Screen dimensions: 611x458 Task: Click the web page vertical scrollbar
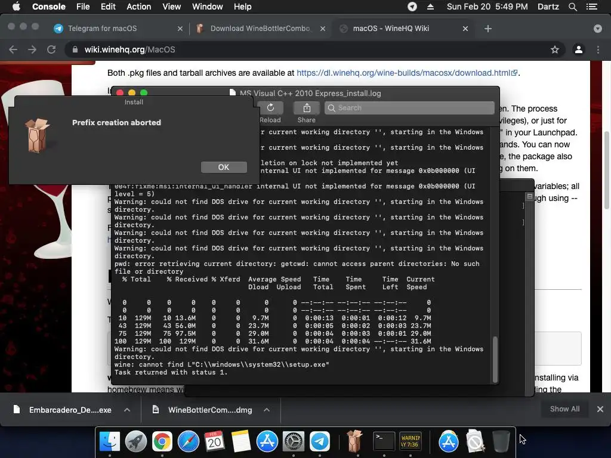606,171
